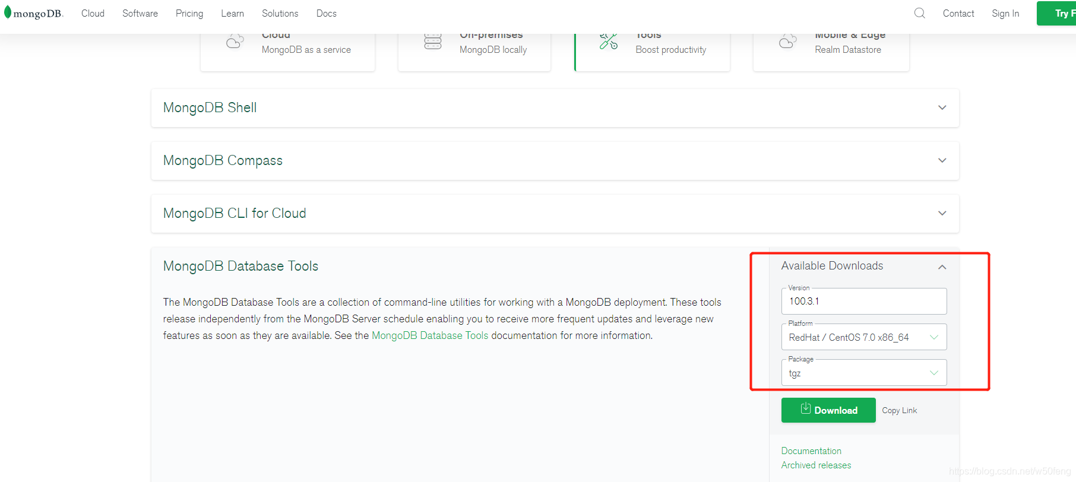Image resolution: width=1076 pixels, height=482 pixels.
Task: Click the Contact link
Action: pos(958,13)
